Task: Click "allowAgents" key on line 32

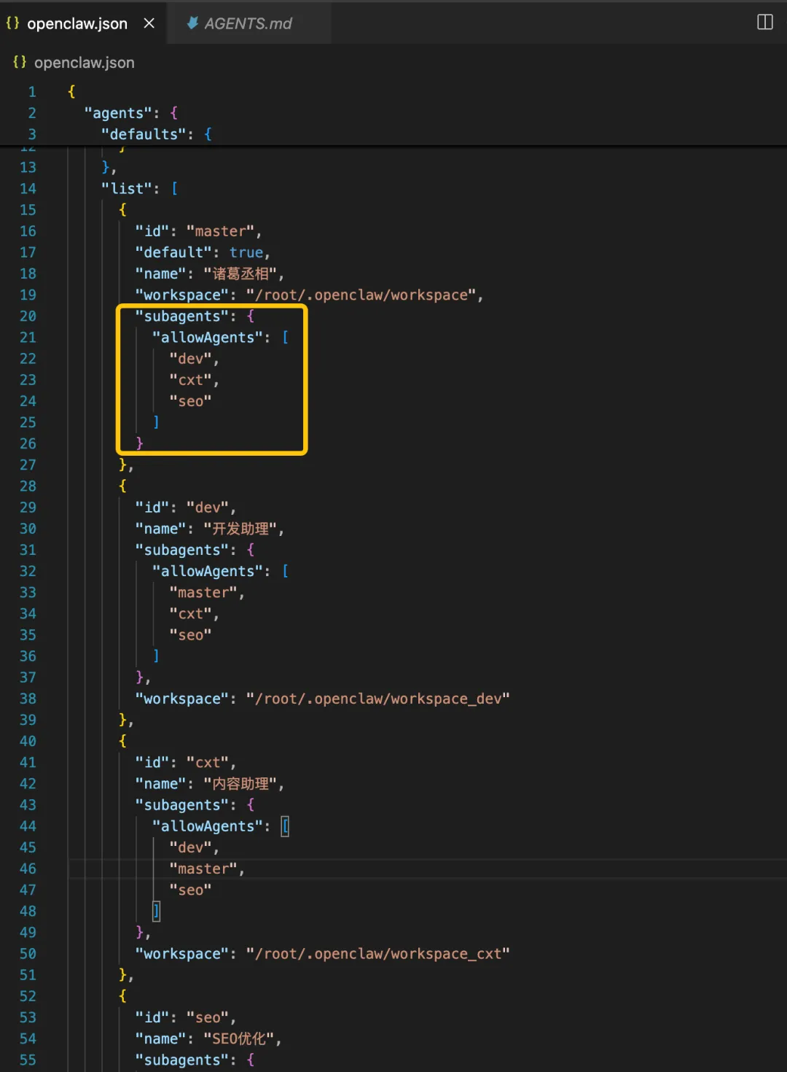Action: pos(208,571)
